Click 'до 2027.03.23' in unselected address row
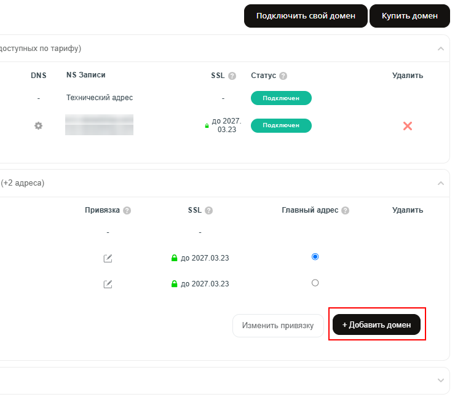455x397 pixels. click(x=205, y=284)
